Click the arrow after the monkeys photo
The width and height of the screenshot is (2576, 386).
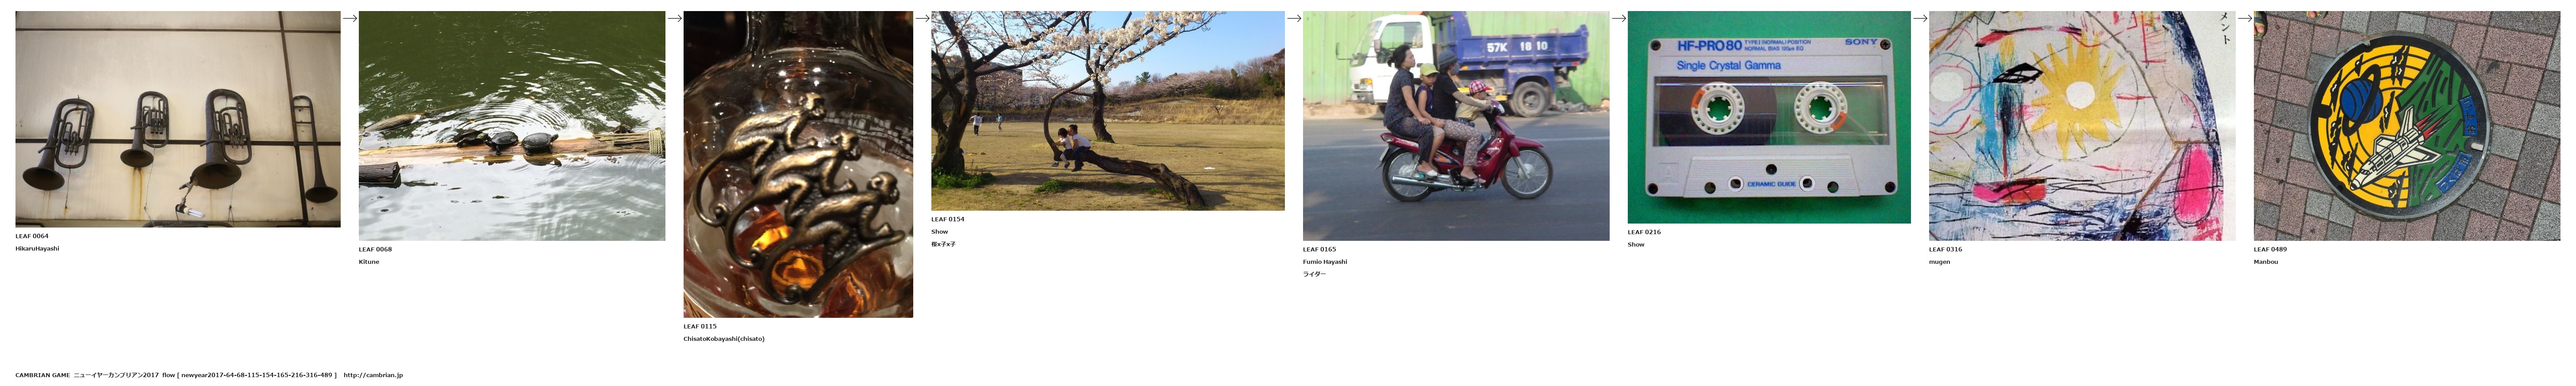pos(922,18)
